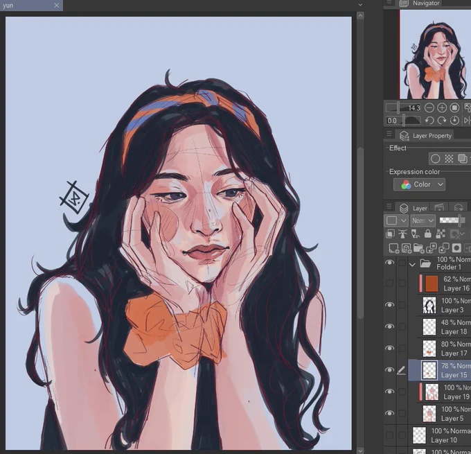The width and height of the screenshot is (471, 454).
Task: Zoom in with the Navigator plus icon
Action: pos(442,107)
